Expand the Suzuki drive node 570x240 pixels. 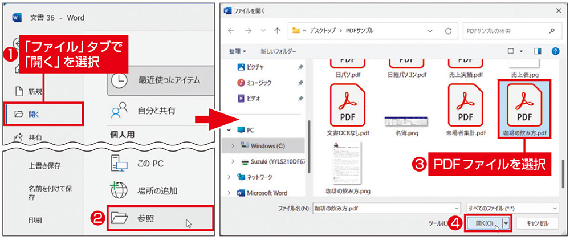[x=233, y=161]
